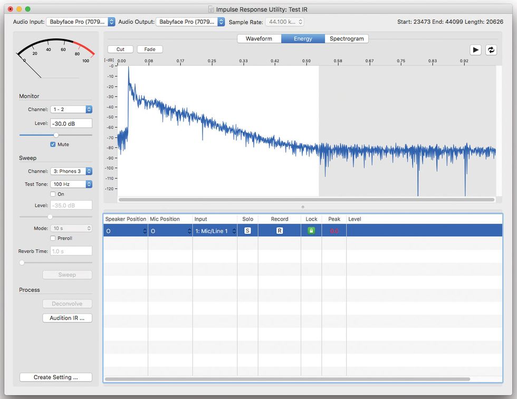Click the Create Setting button
The height and width of the screenshot is (399, 517).
56,377
